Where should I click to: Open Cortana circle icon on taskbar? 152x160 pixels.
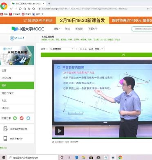click(x=62, y=158)
